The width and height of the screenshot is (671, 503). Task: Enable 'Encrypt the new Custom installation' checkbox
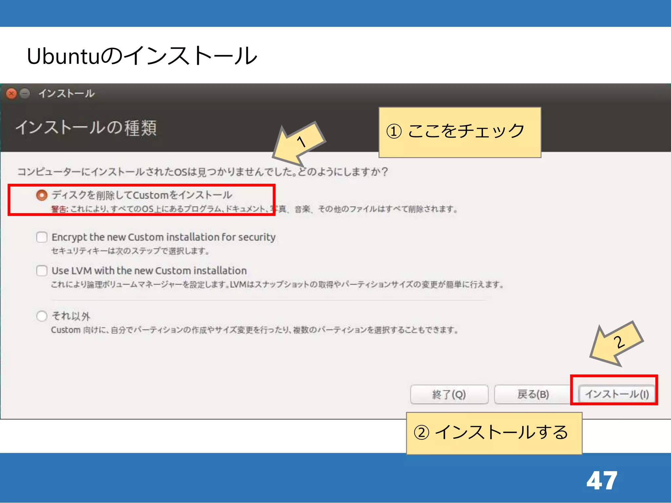click(42, 237)
